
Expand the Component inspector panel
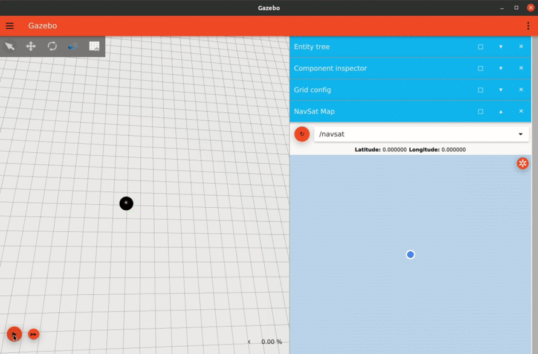point(501,68)
